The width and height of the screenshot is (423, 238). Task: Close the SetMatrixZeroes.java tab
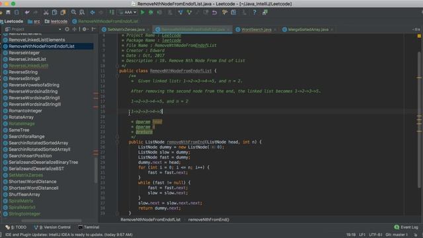tap(148, 30)
